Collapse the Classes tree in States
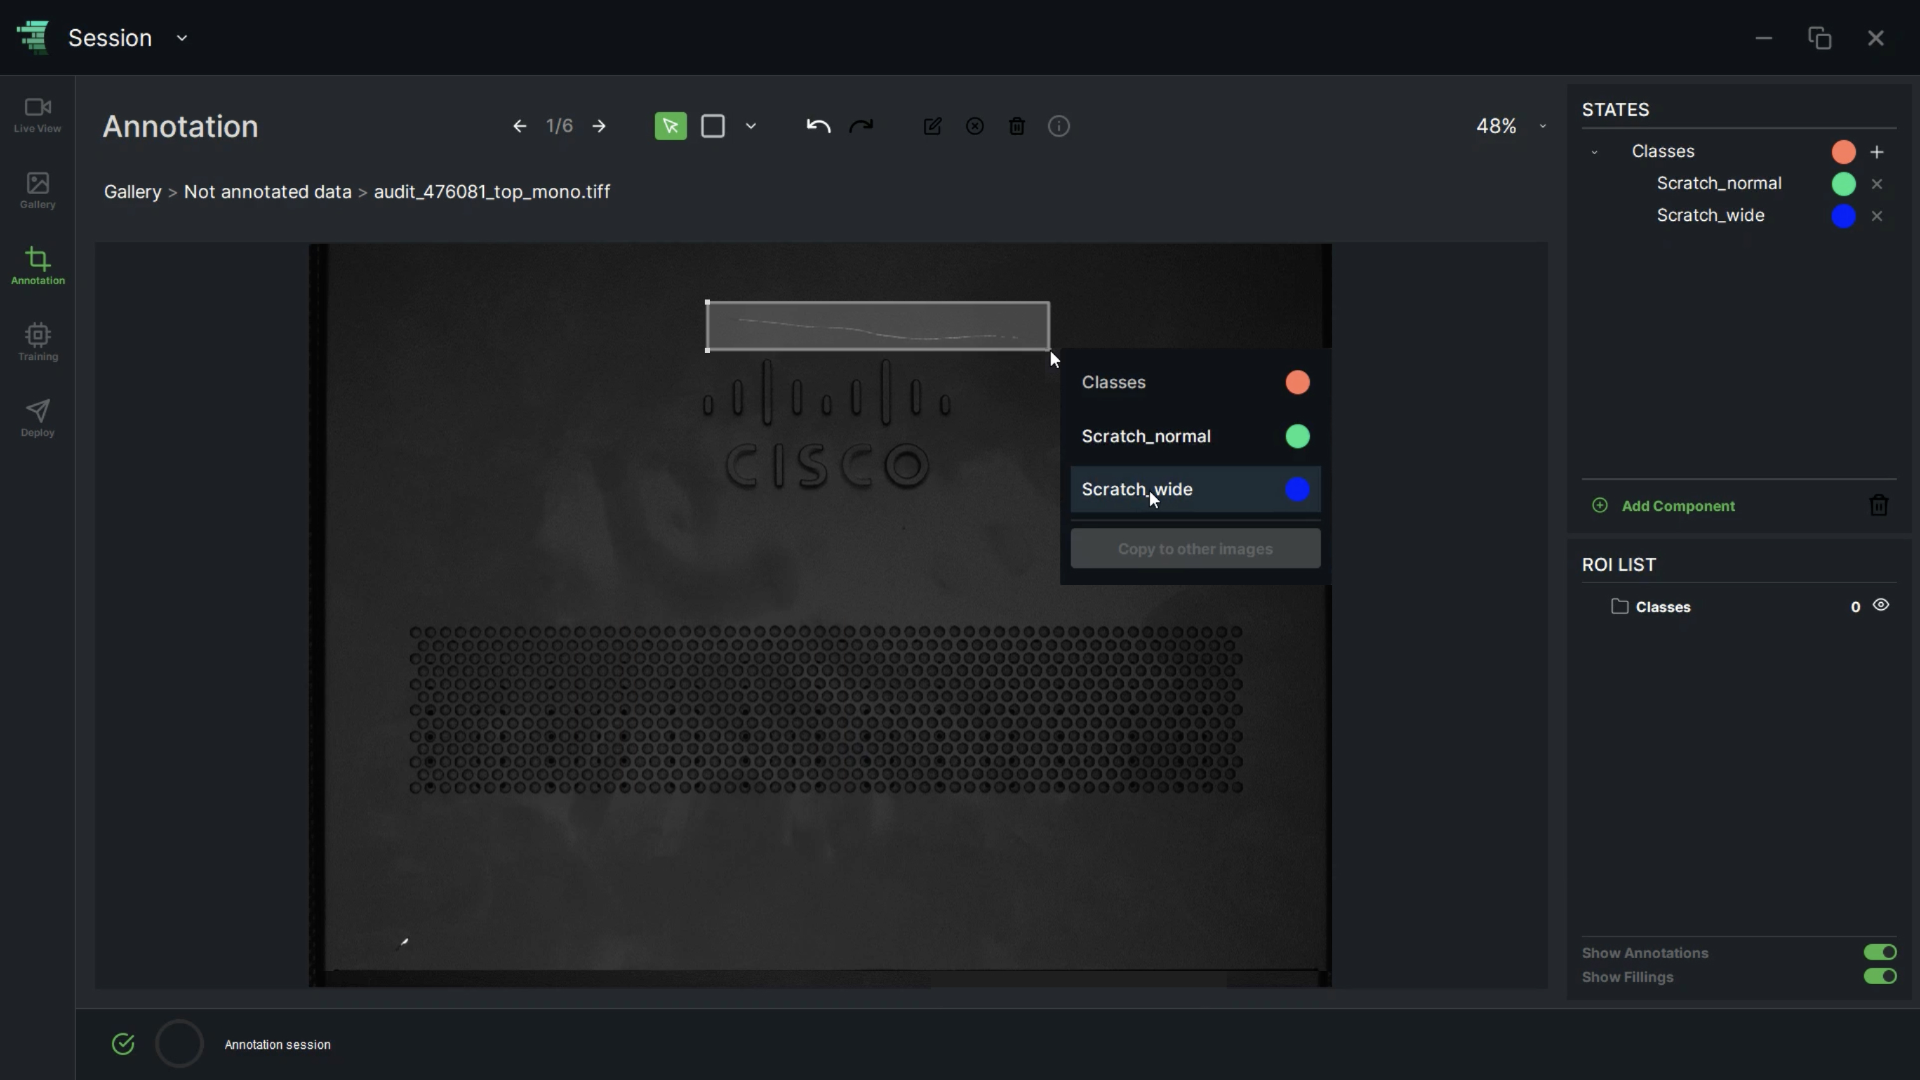 (1594, 152)
